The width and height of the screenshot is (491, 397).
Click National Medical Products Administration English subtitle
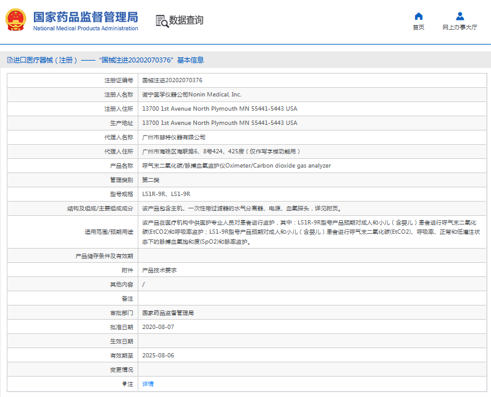[85, 28]
